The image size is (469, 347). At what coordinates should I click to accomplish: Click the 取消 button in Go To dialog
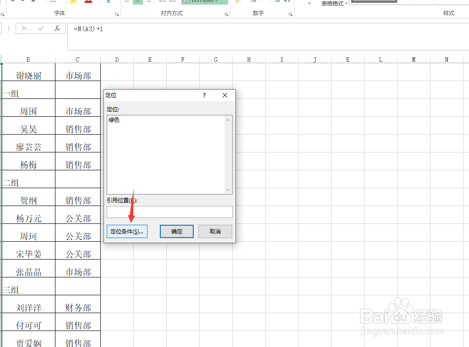215,231
